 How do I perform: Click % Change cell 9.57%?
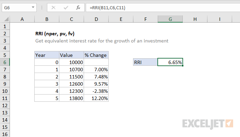pos(96,84)
